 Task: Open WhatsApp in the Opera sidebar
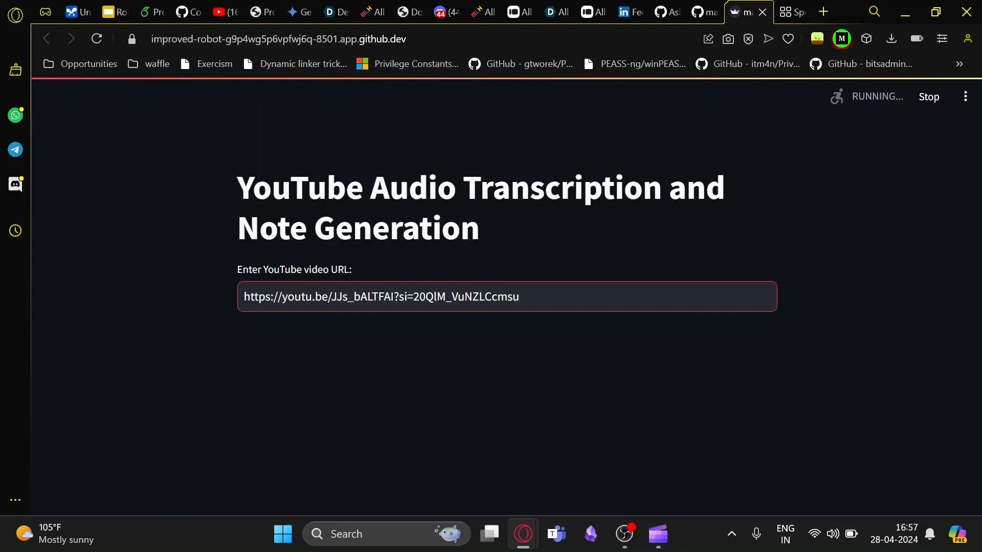coord(15,116)
